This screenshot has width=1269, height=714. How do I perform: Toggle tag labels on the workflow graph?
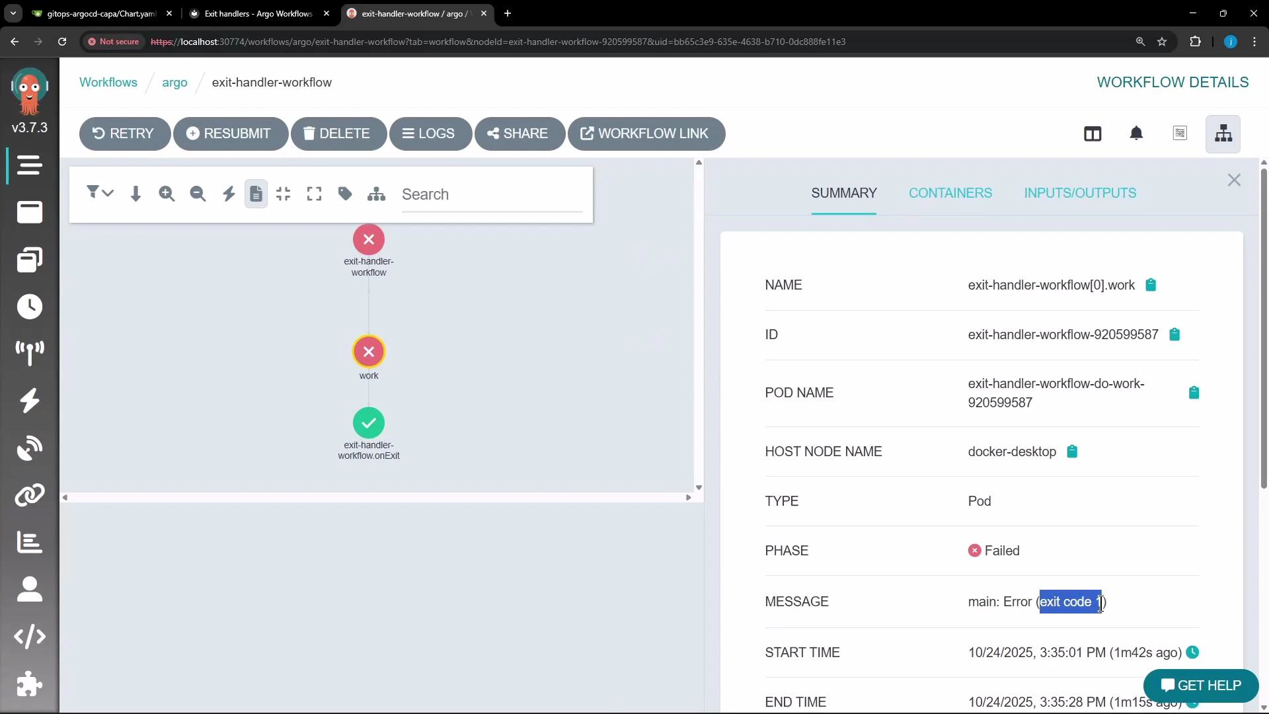(x=344, y=194)
